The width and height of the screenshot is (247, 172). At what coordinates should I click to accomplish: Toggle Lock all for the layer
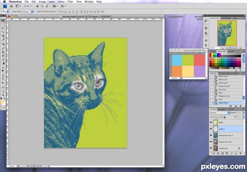point(225,117)
